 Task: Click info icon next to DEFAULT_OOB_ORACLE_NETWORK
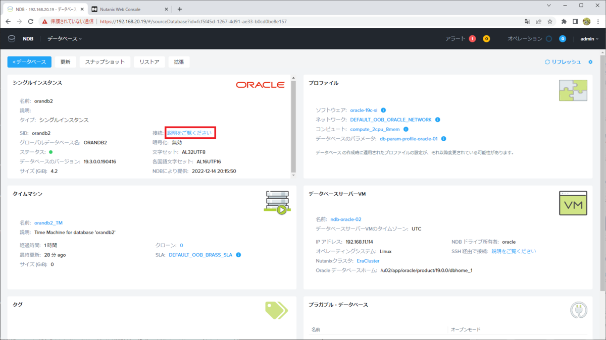(437, 120)
